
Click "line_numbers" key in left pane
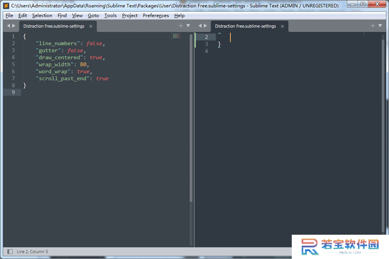tap(58, 44)
